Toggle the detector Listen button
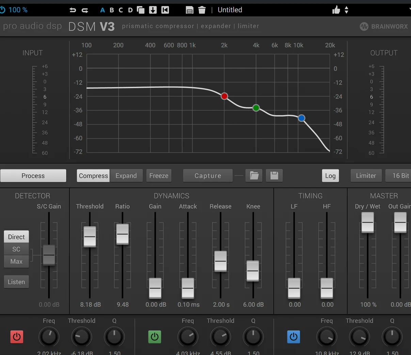 click(16, 282)
